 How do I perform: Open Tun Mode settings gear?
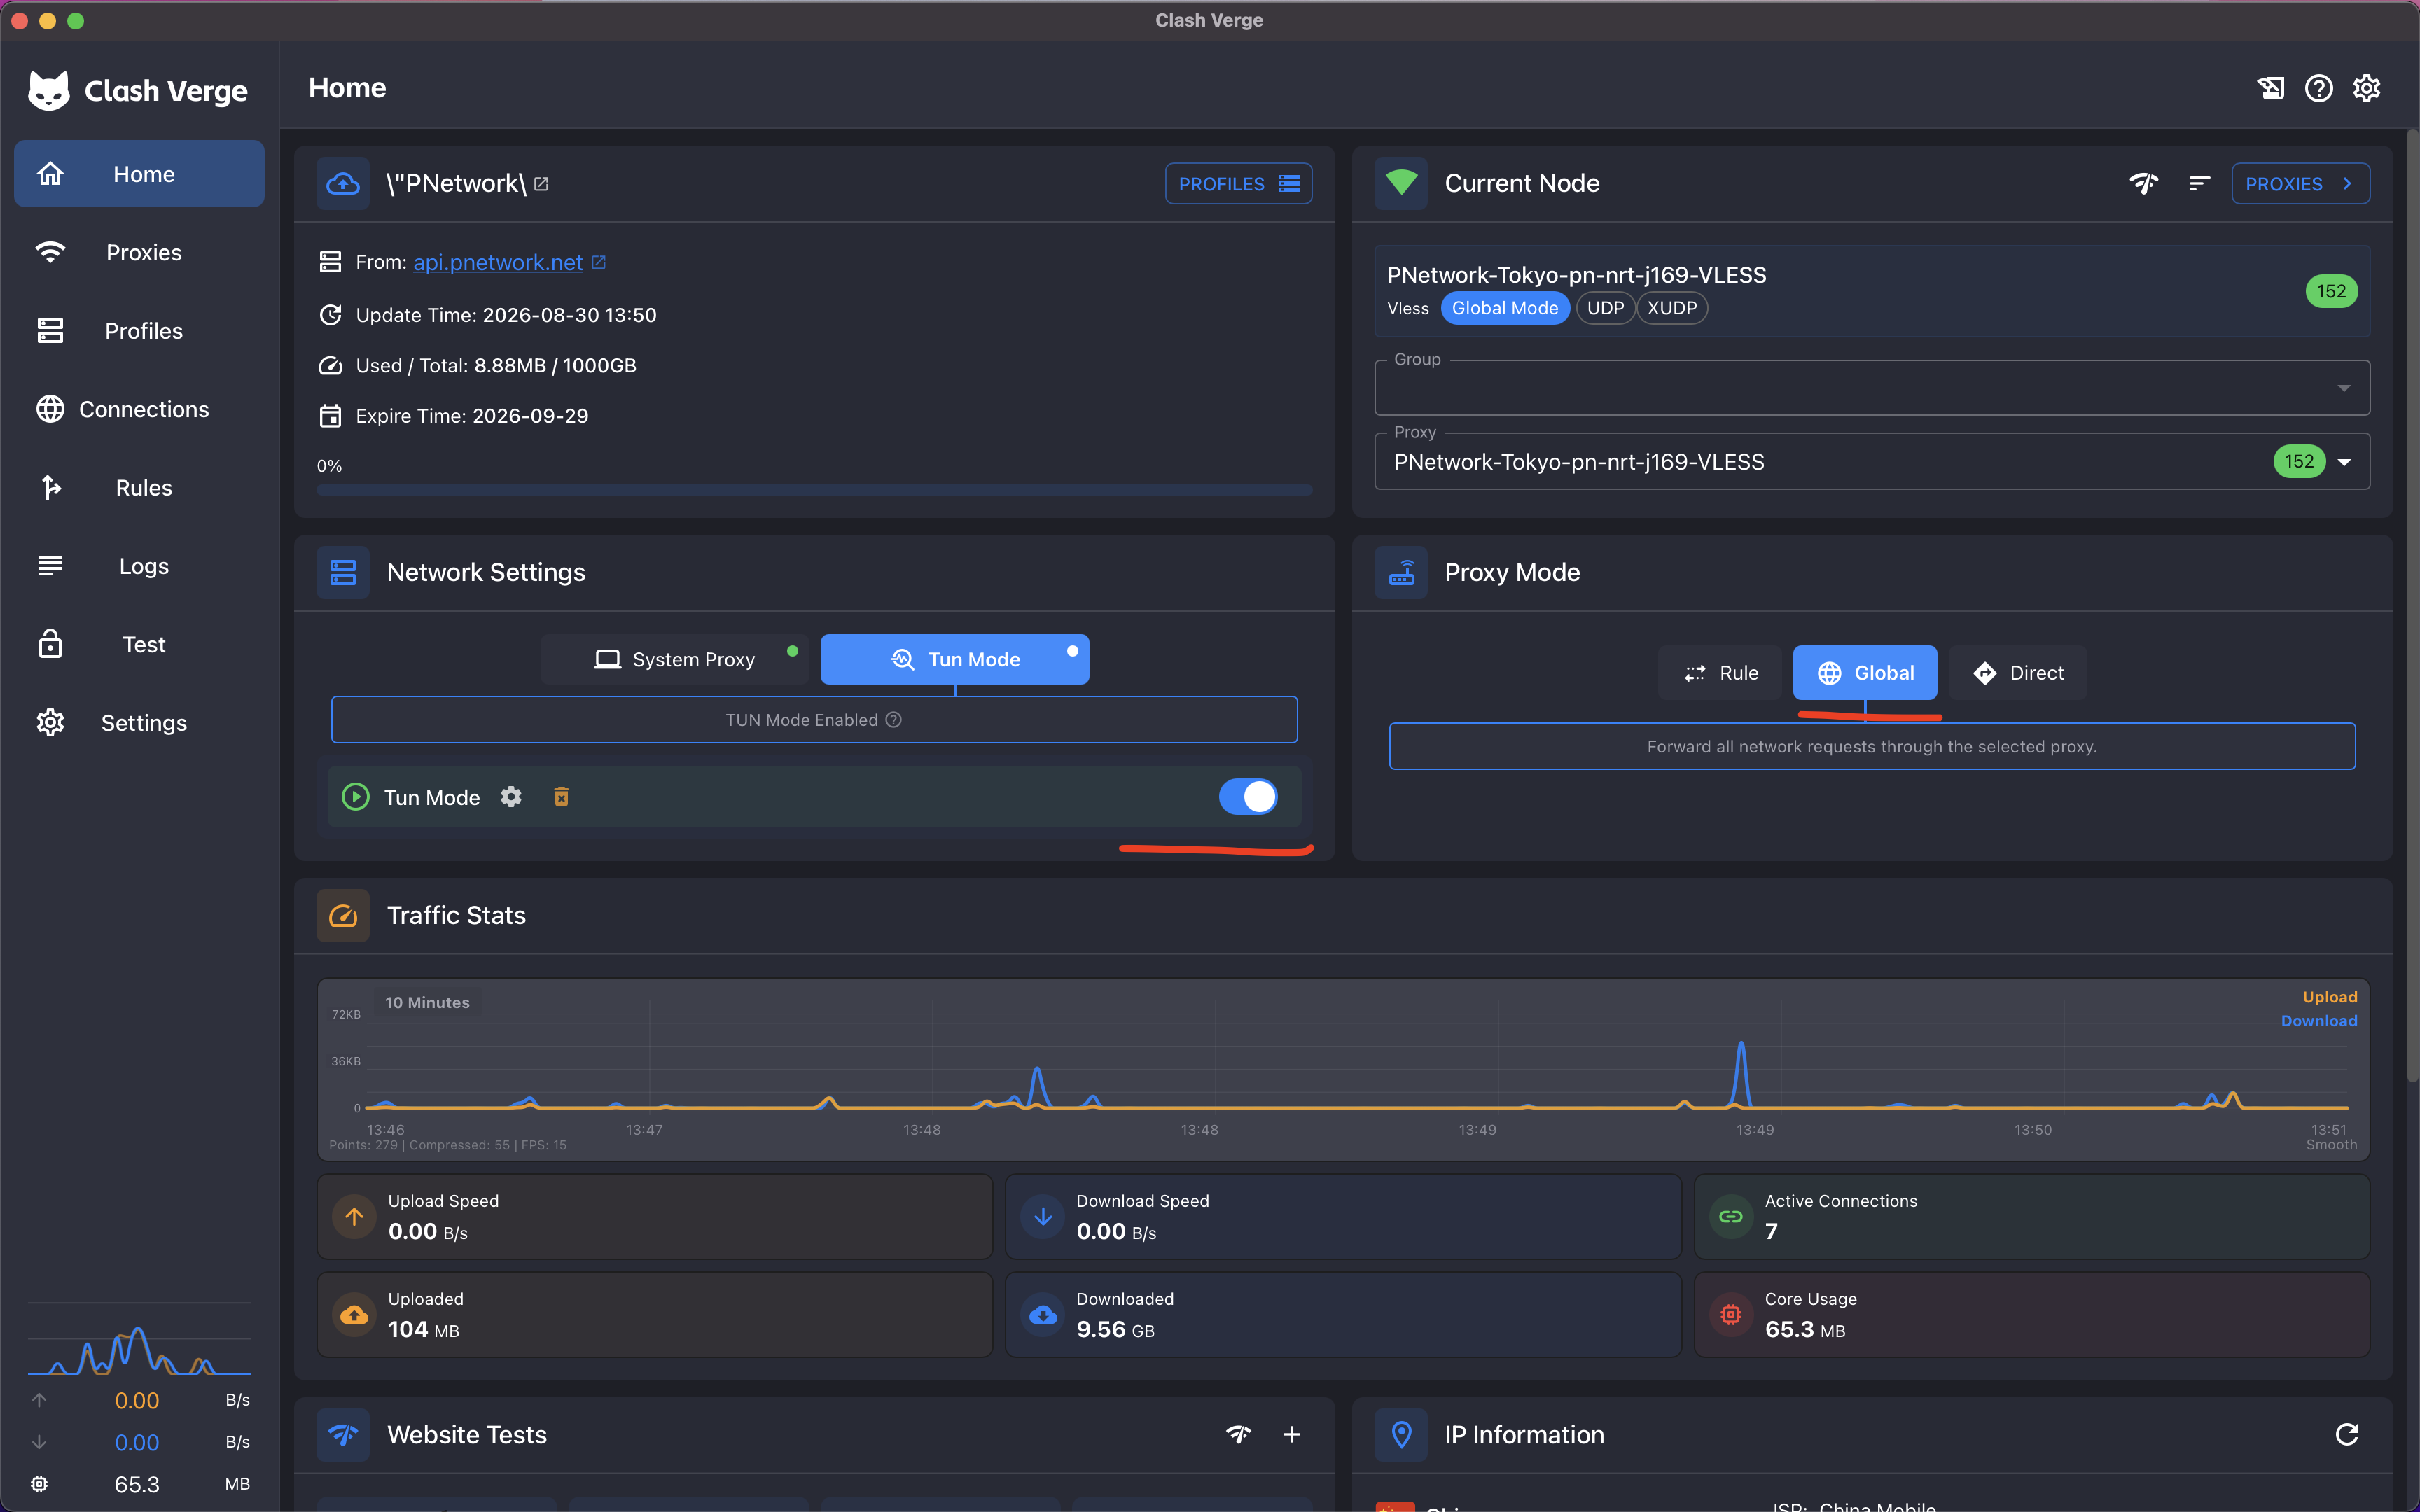pyautogui.click(x=511, y=797)
